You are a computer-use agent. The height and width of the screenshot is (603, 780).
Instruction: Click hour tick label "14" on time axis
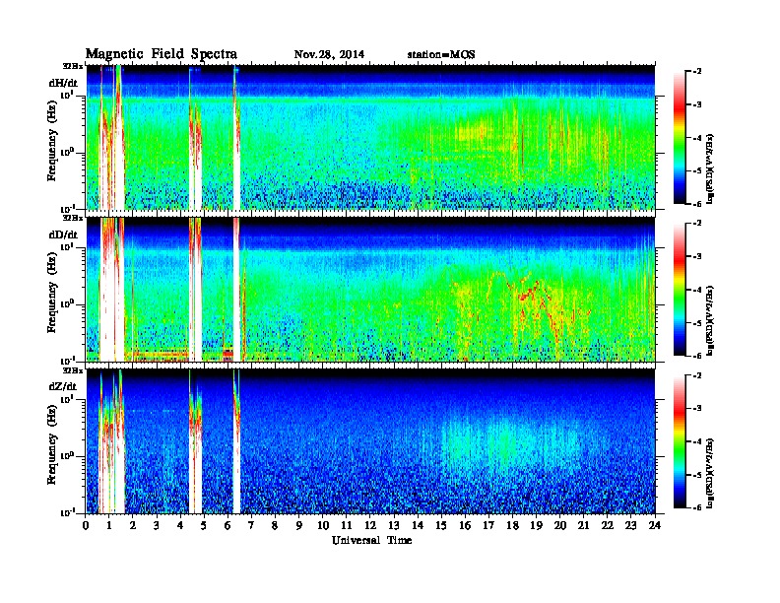point(418,525)
